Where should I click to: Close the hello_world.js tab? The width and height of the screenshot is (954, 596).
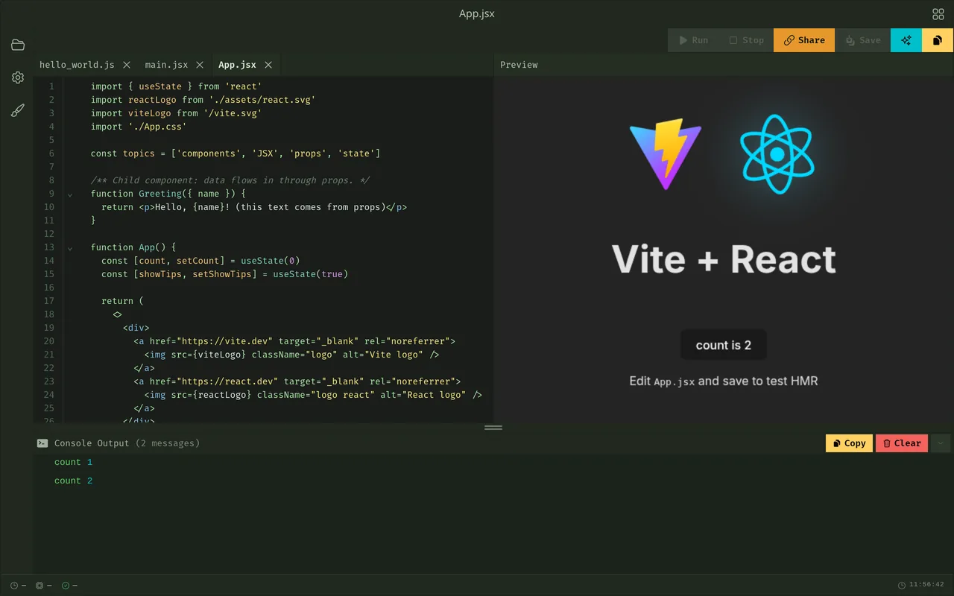[x=127, y=65]
